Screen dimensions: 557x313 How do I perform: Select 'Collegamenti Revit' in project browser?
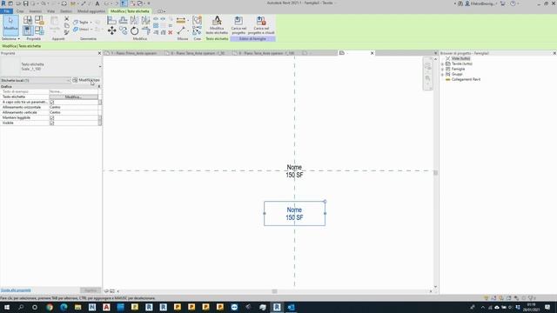466,79
